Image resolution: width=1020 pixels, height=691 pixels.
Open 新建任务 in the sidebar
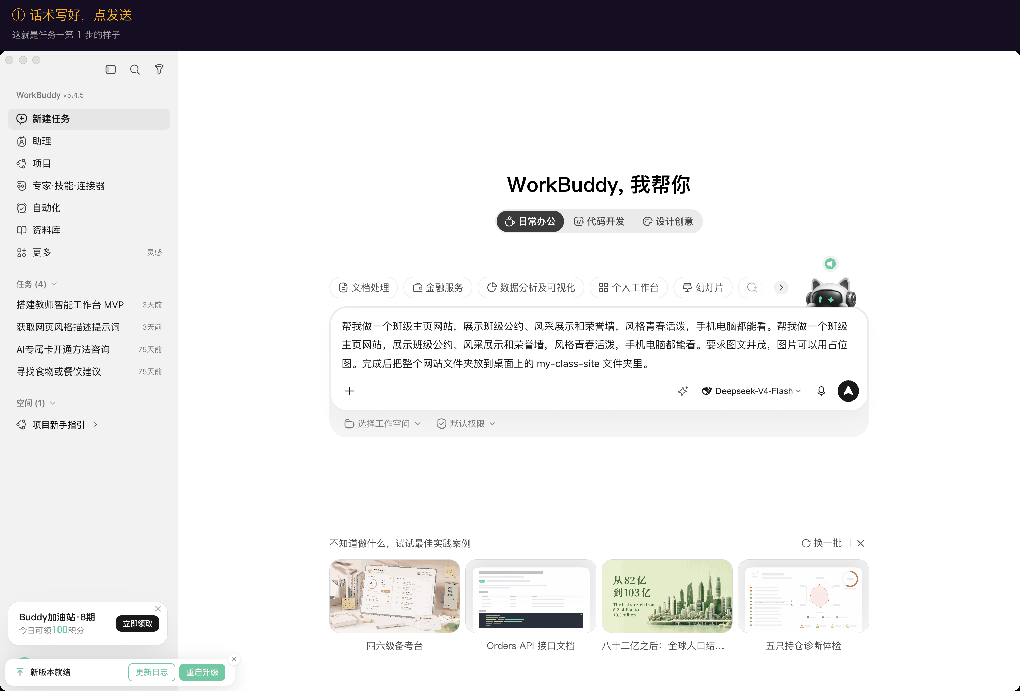[x=89, y=118]
